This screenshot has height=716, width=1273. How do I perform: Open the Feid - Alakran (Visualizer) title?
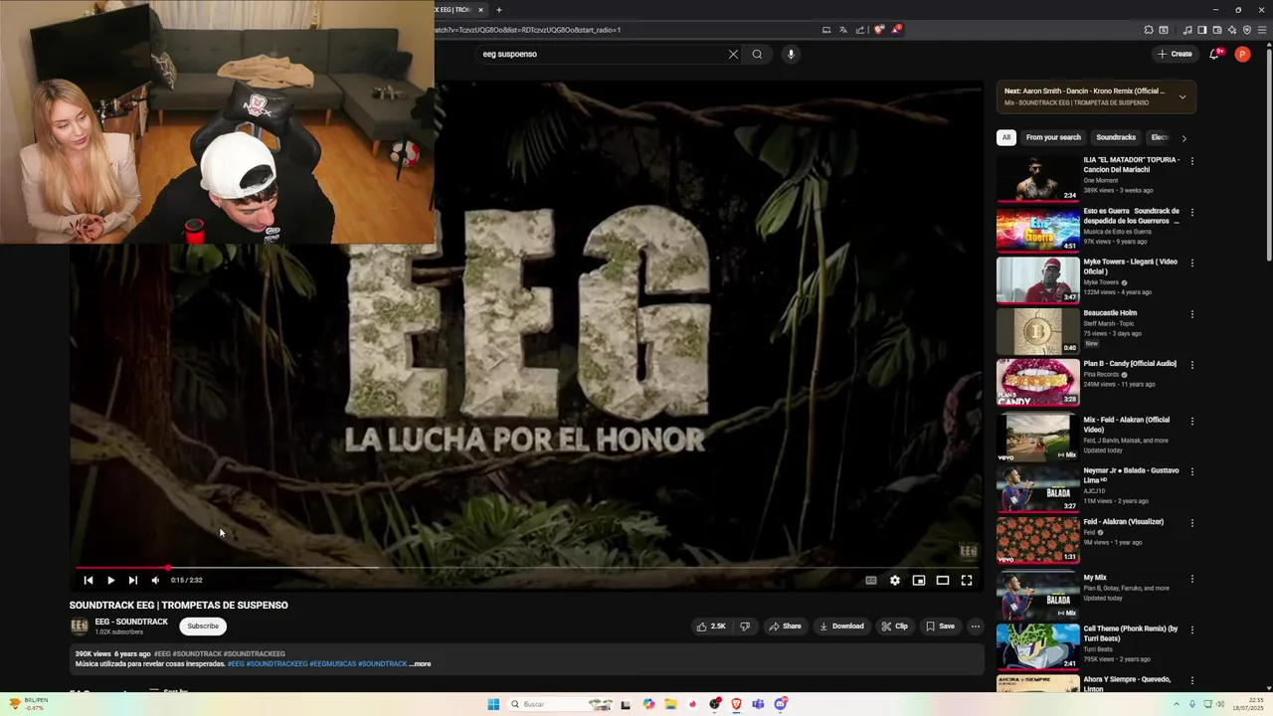tap(1124, 522)
